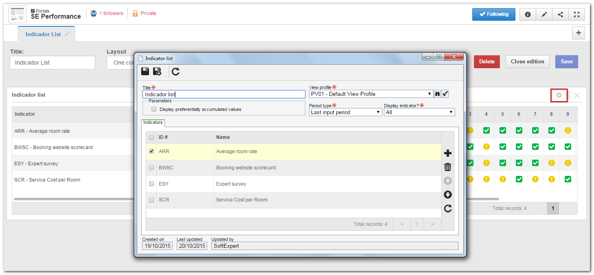Click the fullscreen expand icon
Image resolution: width=594 pixels, height=275 pixels.
(576, 14)
